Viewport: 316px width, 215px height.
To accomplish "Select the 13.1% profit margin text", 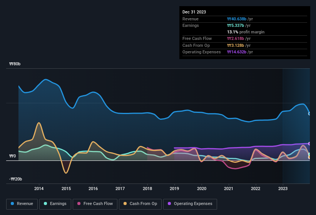I will tap(246, 32).
